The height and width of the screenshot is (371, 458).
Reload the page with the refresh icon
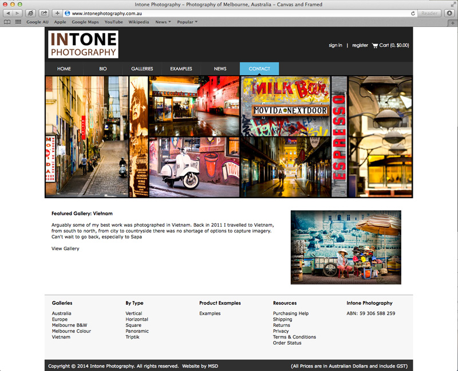tap(413, 13)
